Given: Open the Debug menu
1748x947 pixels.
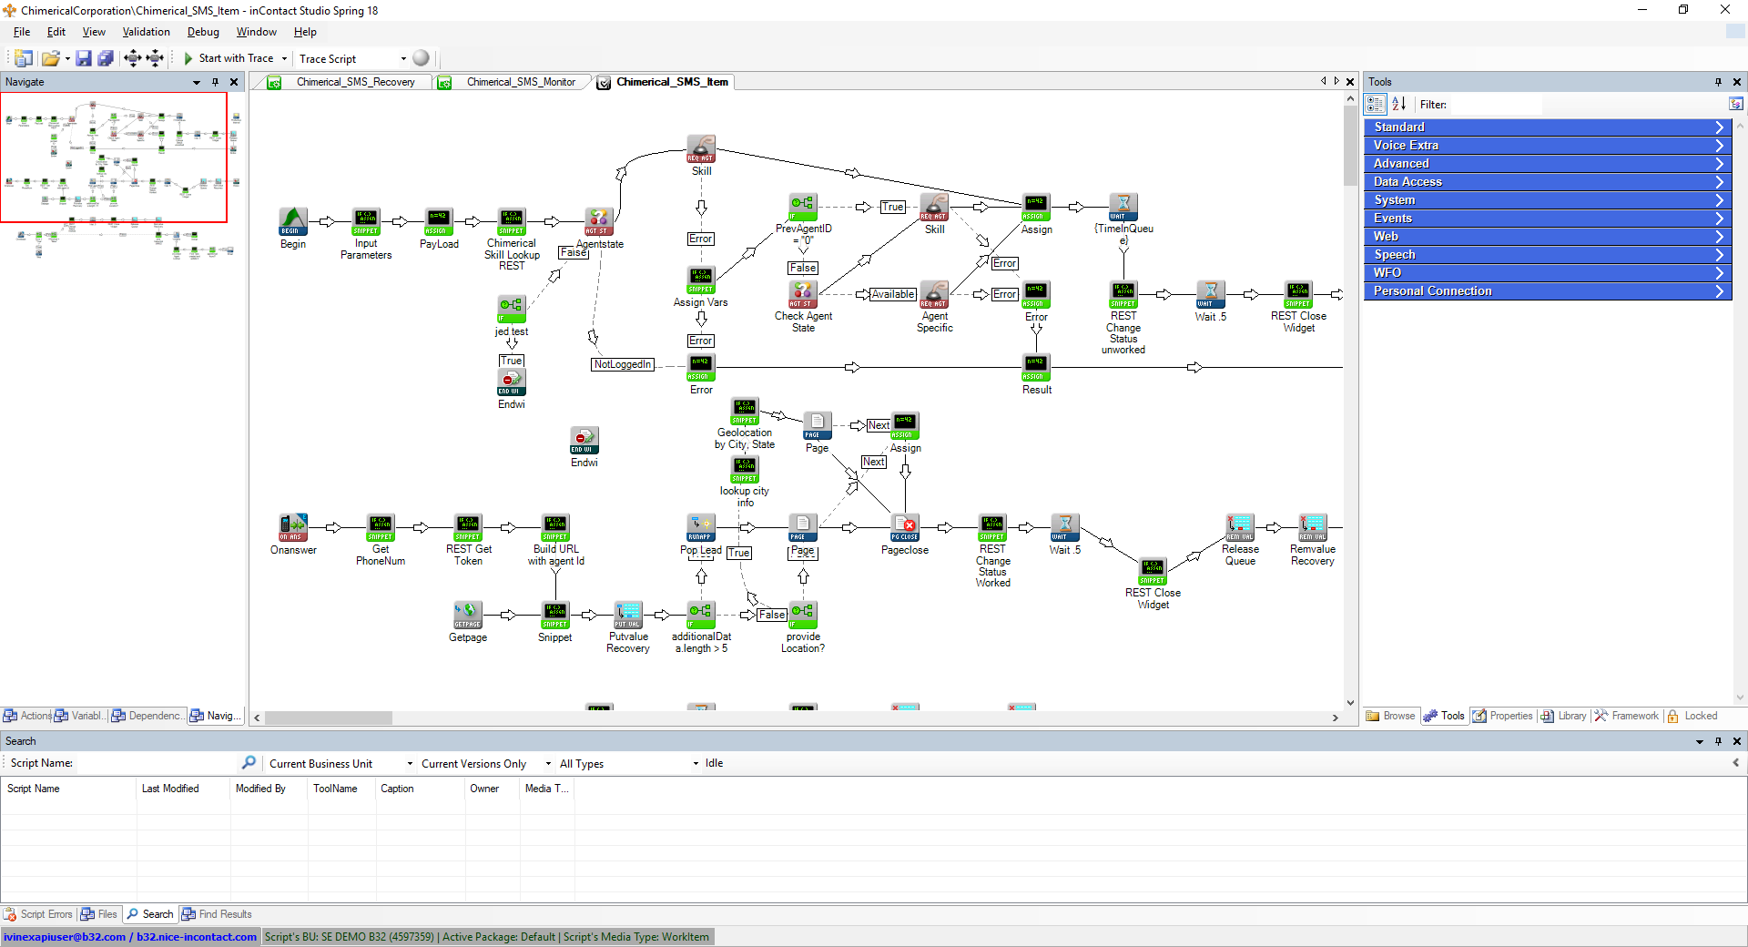Looking at the screenshot, I should 203,32.
